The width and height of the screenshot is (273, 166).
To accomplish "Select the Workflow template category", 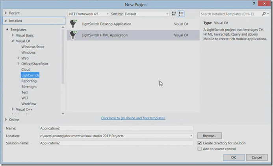I will tap(29, 104).
